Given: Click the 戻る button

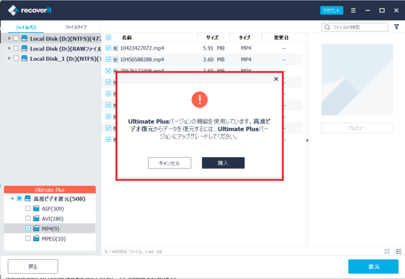Looking at the screenshot, I should 33,266.
